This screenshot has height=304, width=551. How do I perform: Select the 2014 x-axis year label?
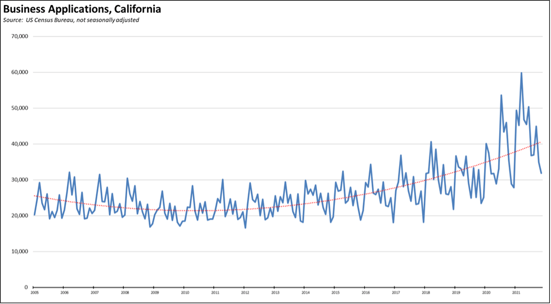point(305,293)
